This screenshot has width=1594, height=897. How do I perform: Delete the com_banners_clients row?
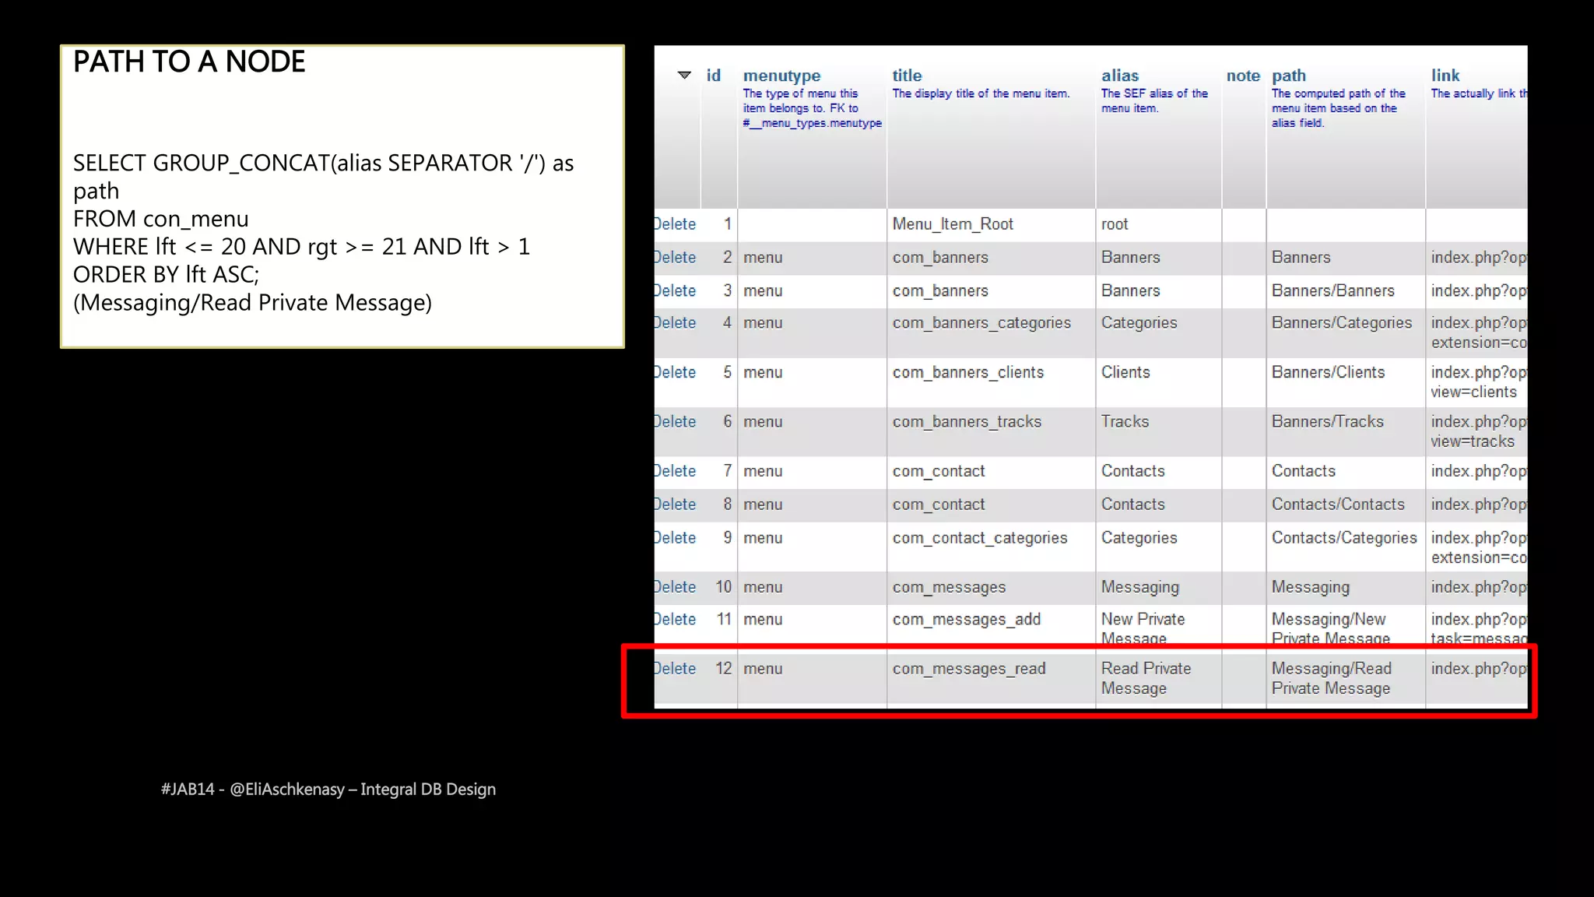tap(675, 373)
